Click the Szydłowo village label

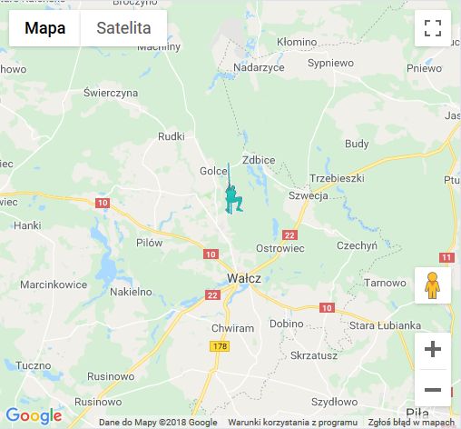[335, 403]
